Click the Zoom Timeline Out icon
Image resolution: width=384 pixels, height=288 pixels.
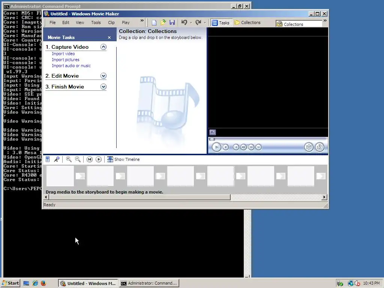[x=78, y=159]
